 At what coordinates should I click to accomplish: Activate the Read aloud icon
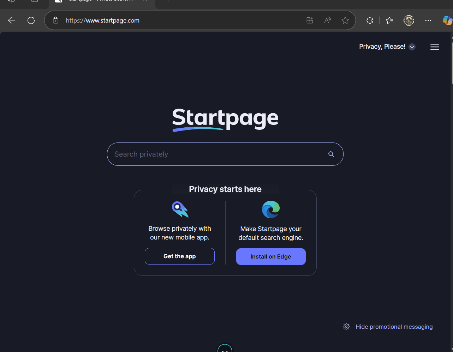tap(328, 20)
